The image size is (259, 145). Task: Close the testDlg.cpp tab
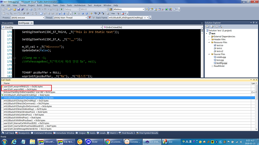pos(32,23)
